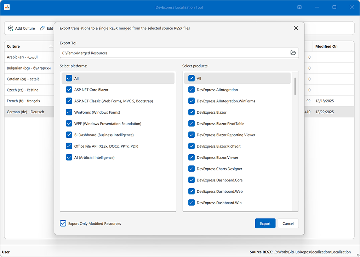The height and width of the screenshot is (257, 360).
Task: Click the sort icon on the Culture column
Action: tap(51, 46)
